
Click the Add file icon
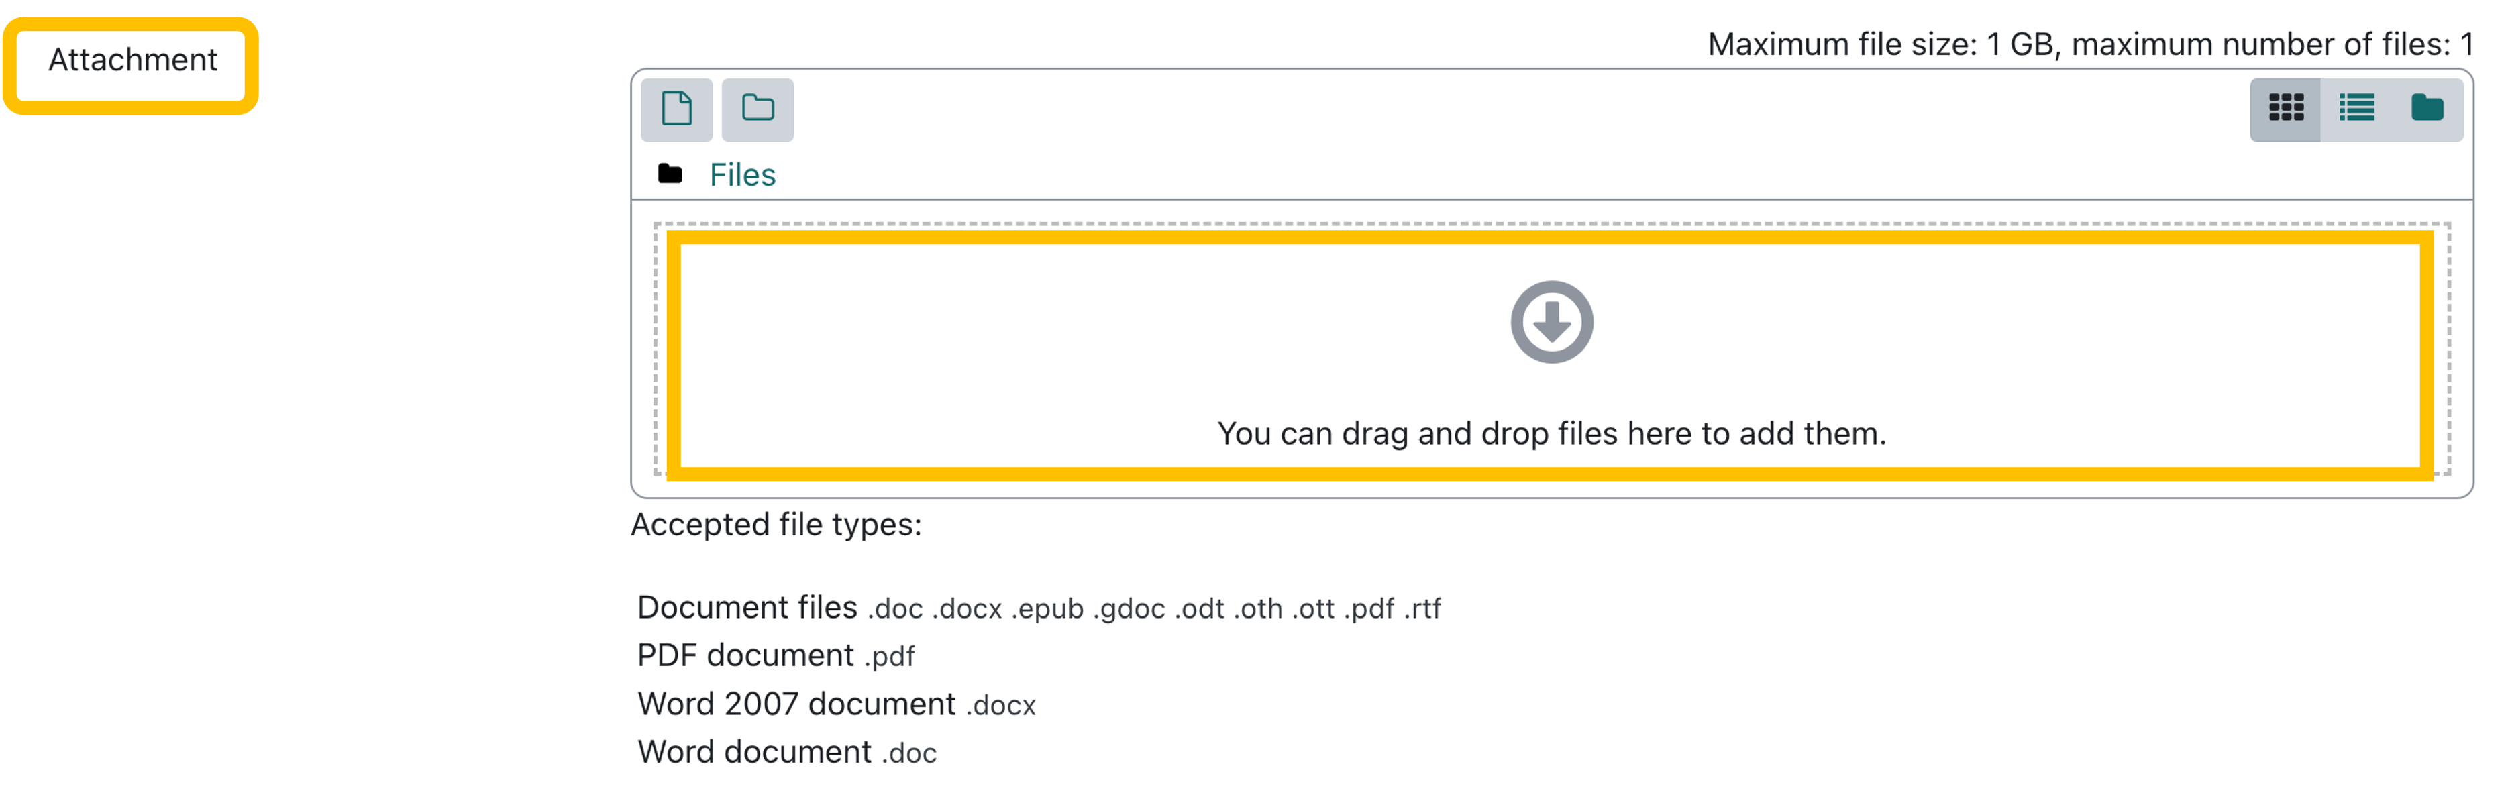point(676,109)
